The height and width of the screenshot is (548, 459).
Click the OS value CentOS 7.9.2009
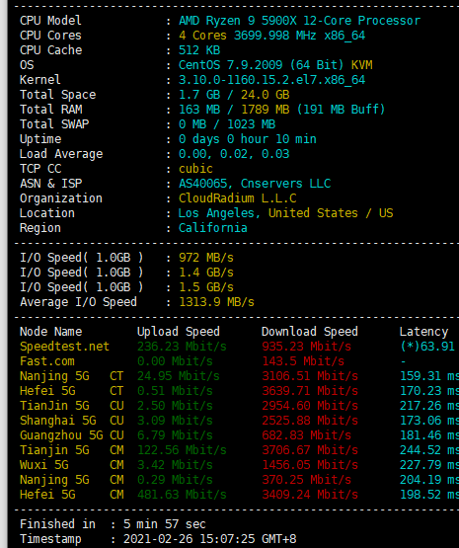pos(231,65)
